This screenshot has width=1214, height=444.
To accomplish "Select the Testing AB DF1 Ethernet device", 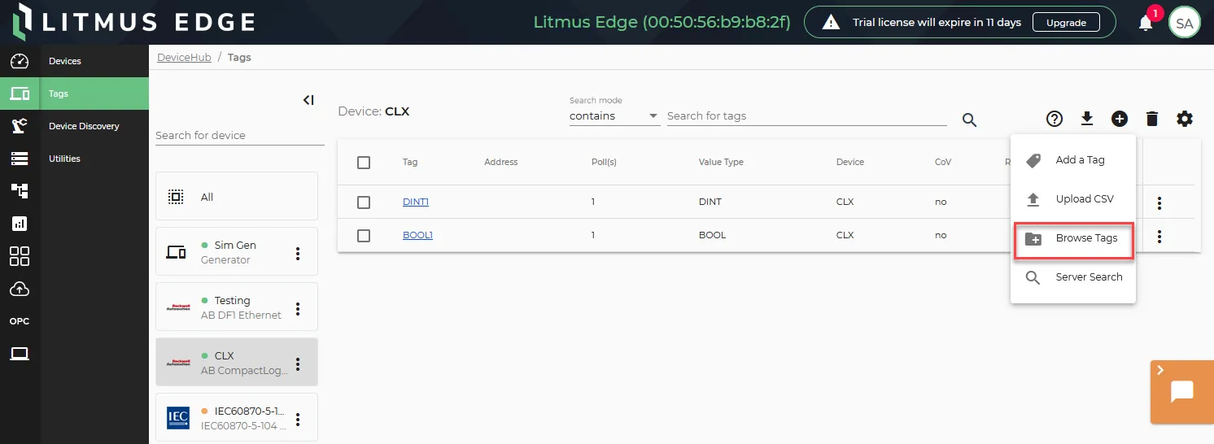I will point(237,307).
